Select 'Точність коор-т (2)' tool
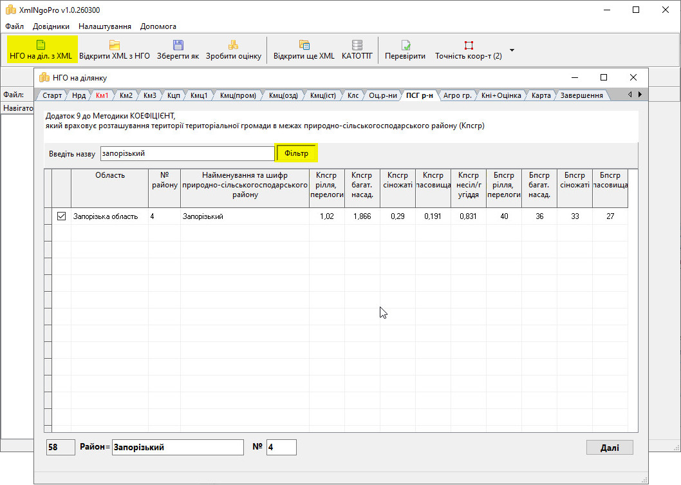 click(x=469, y=45)
